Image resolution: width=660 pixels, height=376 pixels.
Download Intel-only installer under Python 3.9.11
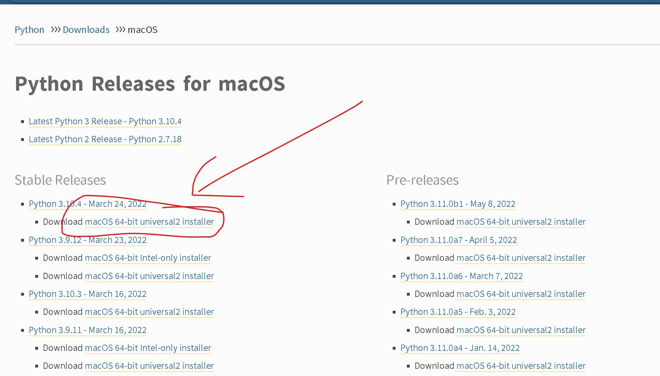click(x=148, y=348)
